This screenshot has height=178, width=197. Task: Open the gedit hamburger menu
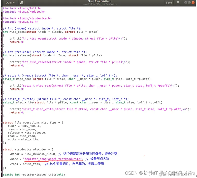(178, 3)
